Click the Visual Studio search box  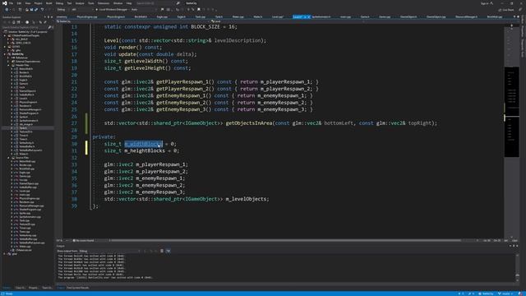tap(158, 3)
